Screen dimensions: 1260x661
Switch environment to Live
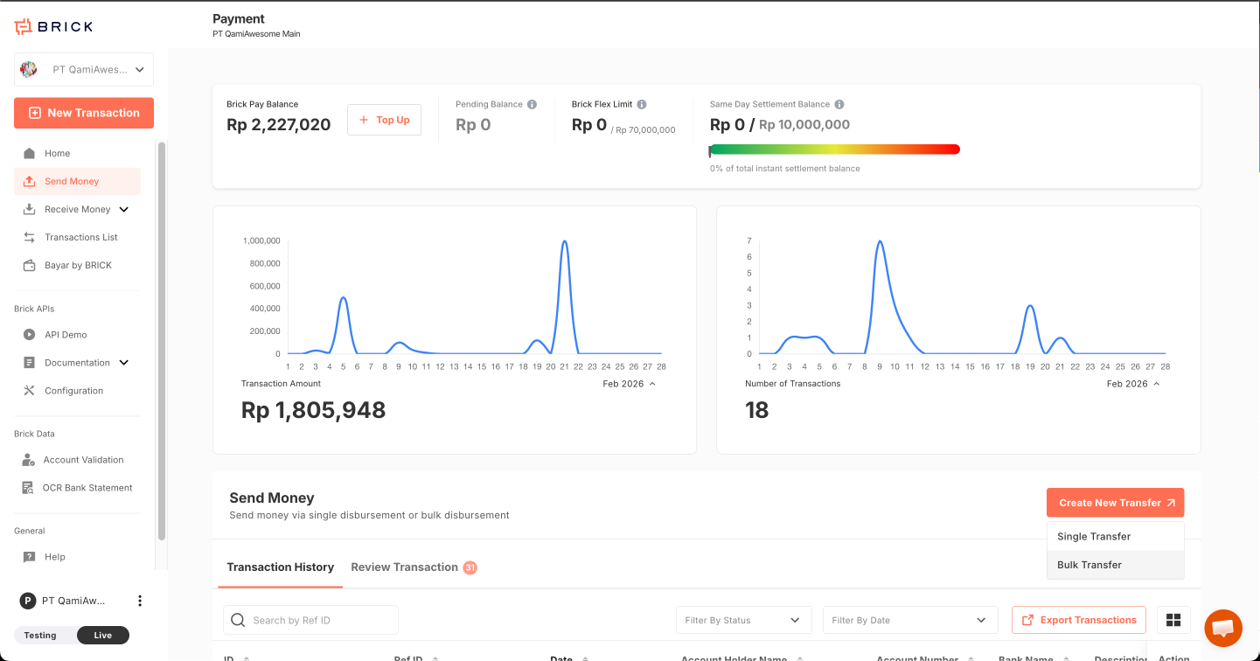tap(103, 636)
